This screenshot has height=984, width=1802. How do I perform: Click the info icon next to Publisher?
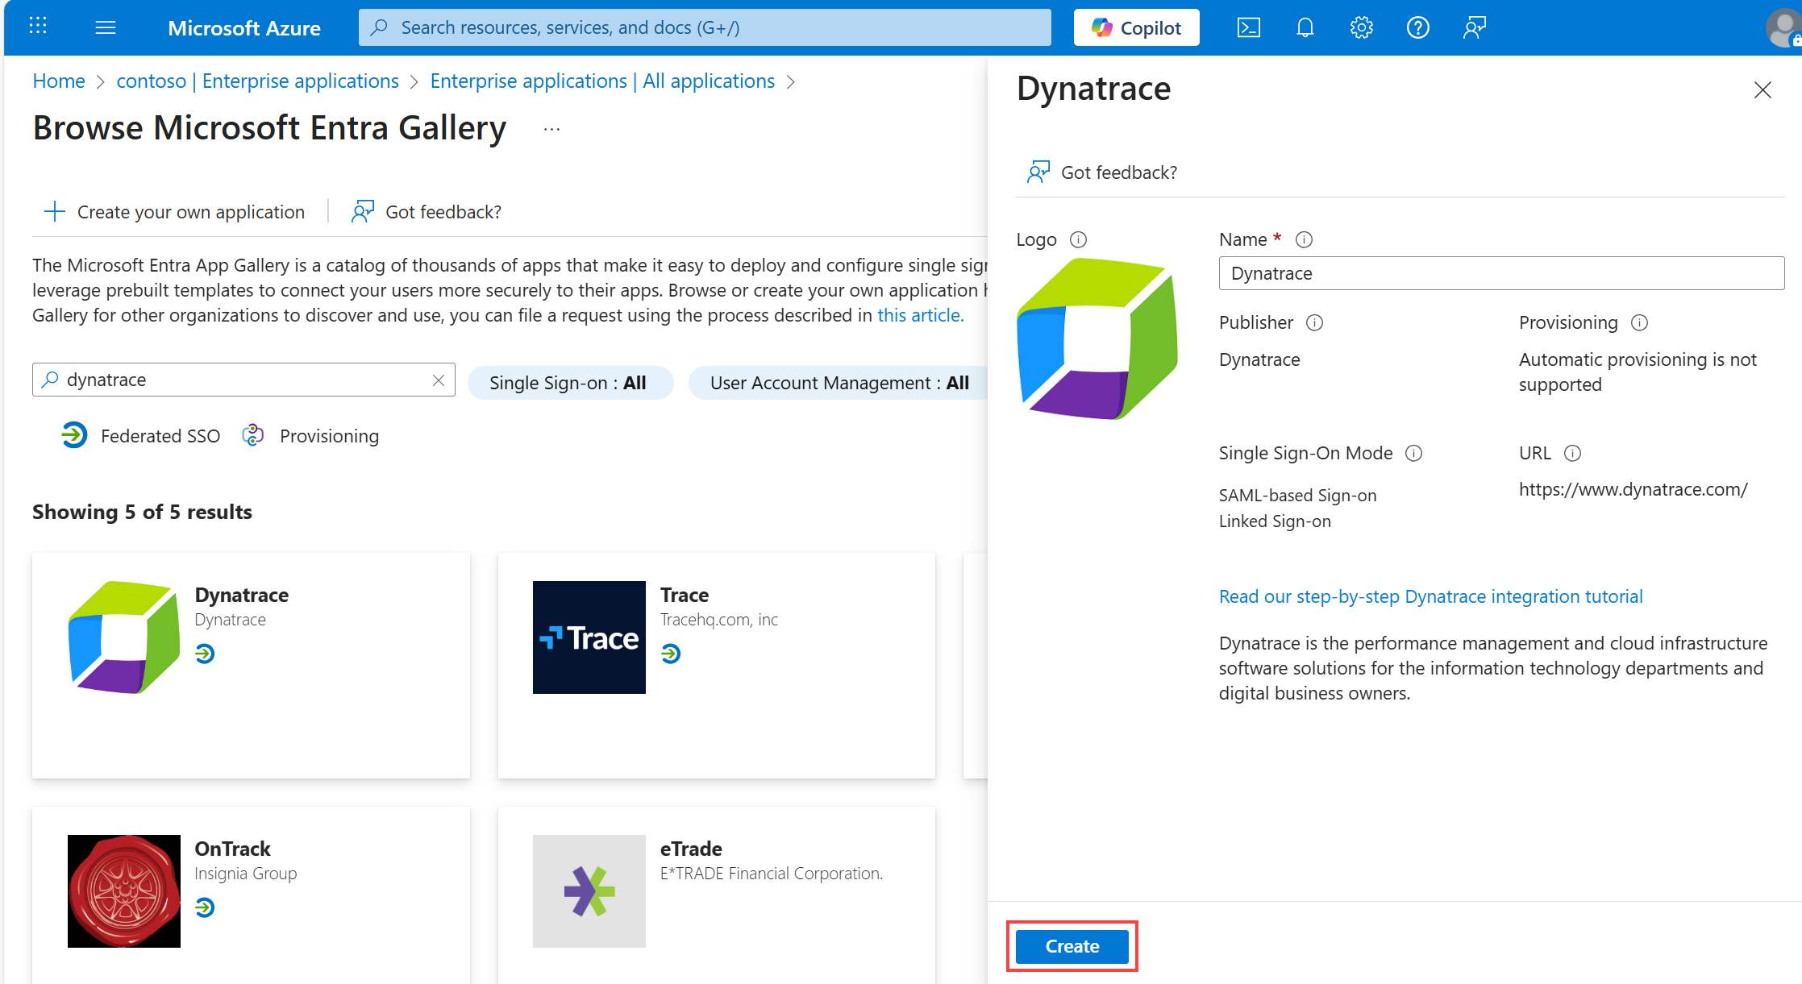[x=1314, y=322]
